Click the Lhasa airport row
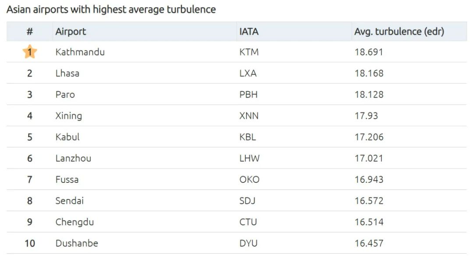Image resolution: width=473 pixels, height=258 pixels. point(237,73)
